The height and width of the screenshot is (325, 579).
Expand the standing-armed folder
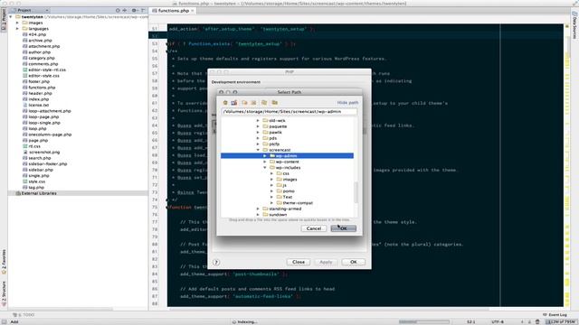coord(258,209)
